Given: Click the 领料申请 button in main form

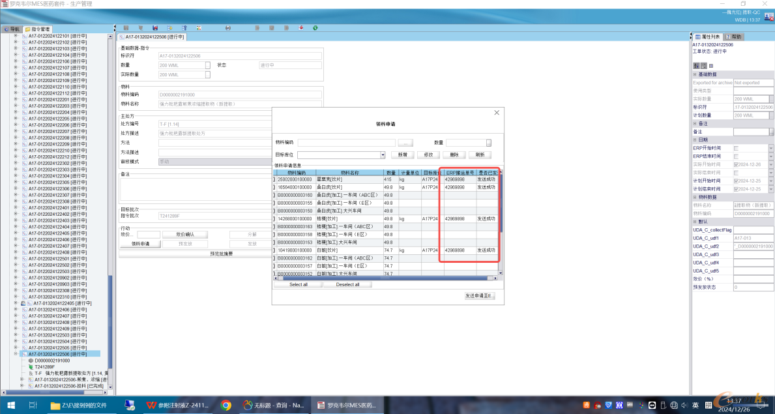Looking at the screenshot, I should (140, 244).
